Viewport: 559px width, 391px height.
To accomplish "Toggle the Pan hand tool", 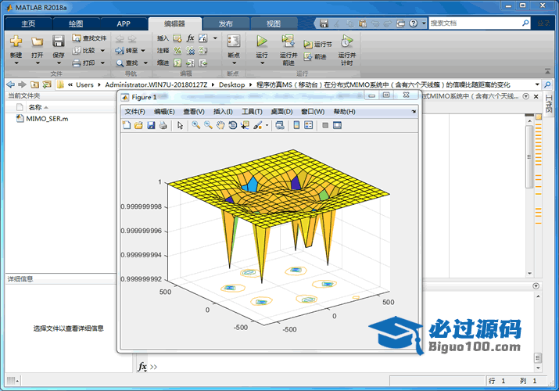I will (x=220, y=125).
